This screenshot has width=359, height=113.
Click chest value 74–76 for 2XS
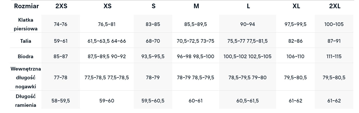click(61, 24)
